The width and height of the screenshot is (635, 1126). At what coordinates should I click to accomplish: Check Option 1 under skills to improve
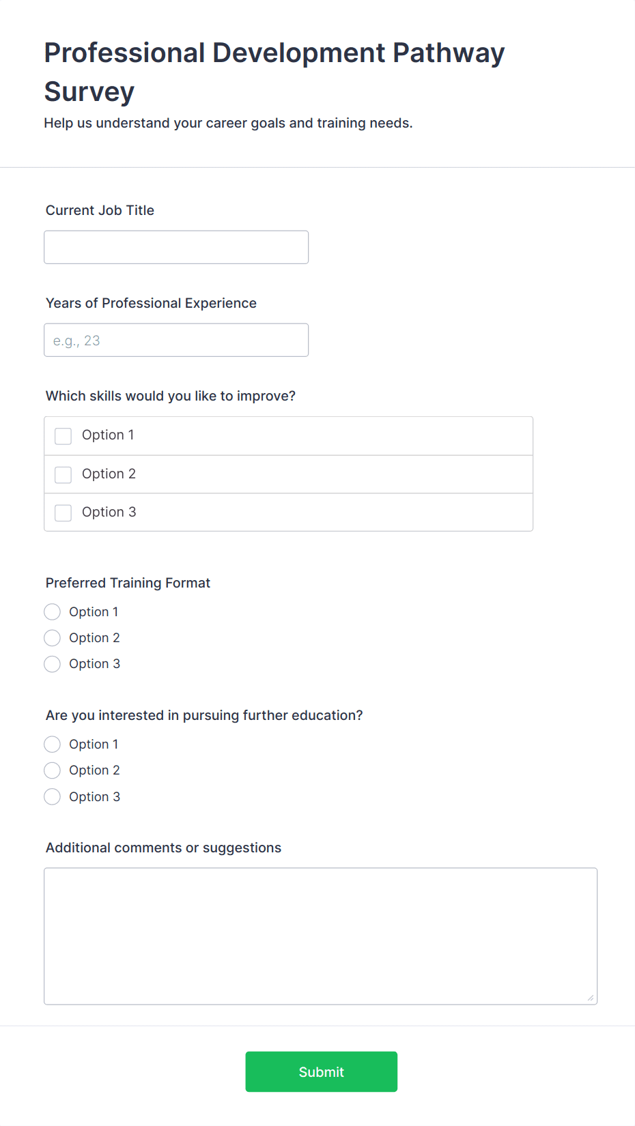click(x=63, y=436)
